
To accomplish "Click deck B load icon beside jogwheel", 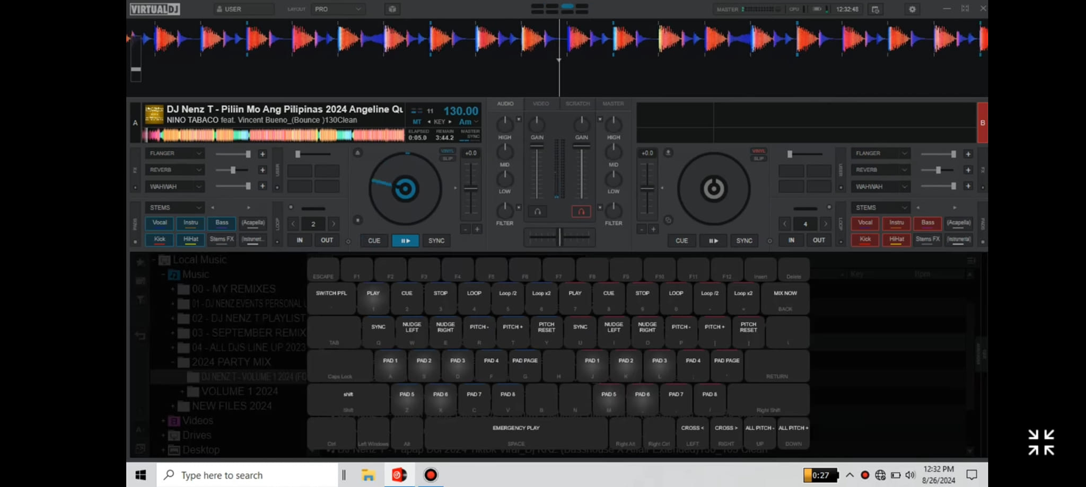I will (668, 153).
